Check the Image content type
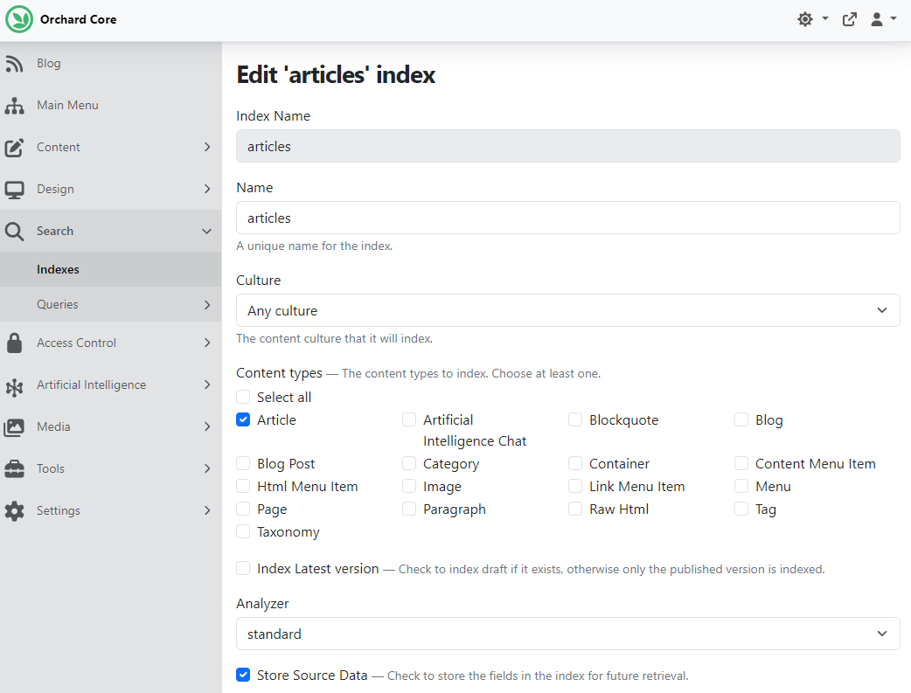The image size is (911, 693). click(409, 486)
